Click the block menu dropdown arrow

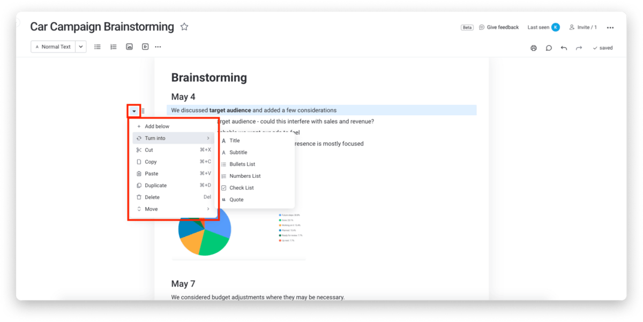pos(134,111)
